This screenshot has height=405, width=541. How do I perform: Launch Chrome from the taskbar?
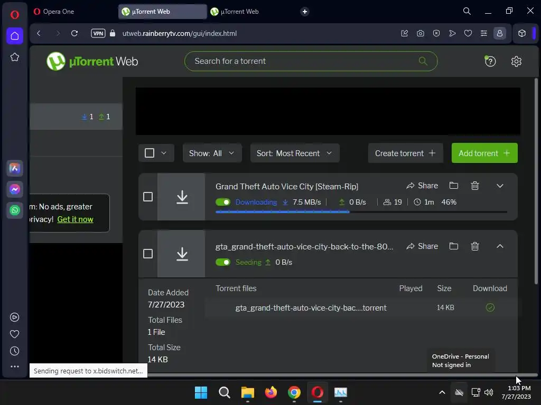click(294, 392)
